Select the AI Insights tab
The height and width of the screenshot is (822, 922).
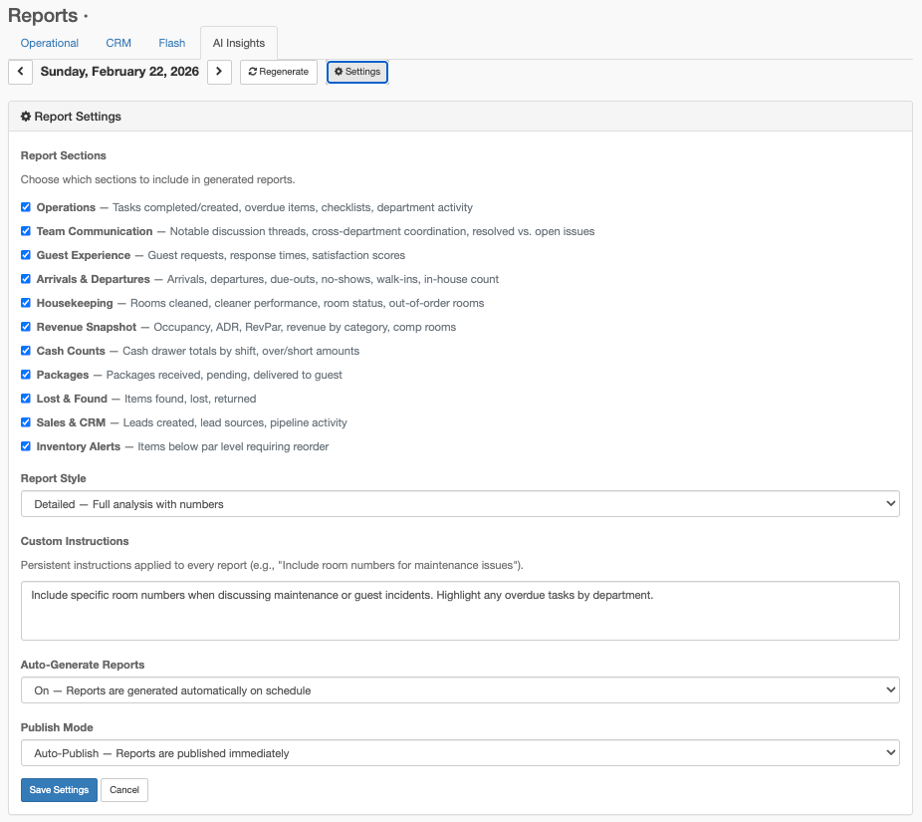tap(239, 43)
